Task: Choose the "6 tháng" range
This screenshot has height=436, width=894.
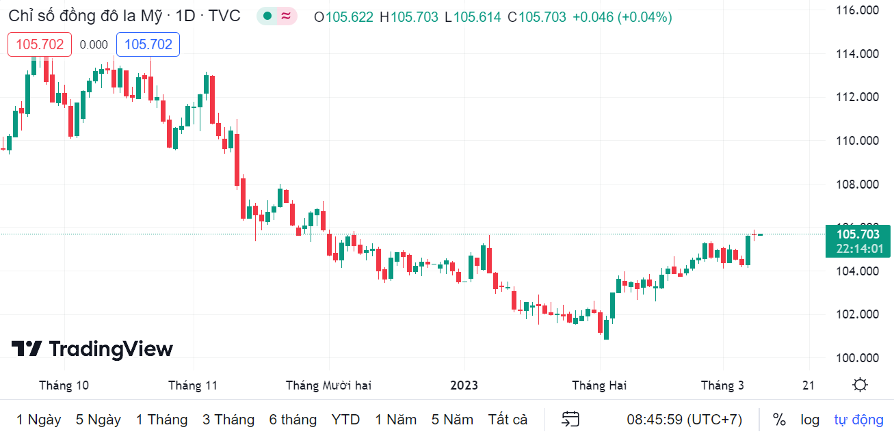Action: 293,419
